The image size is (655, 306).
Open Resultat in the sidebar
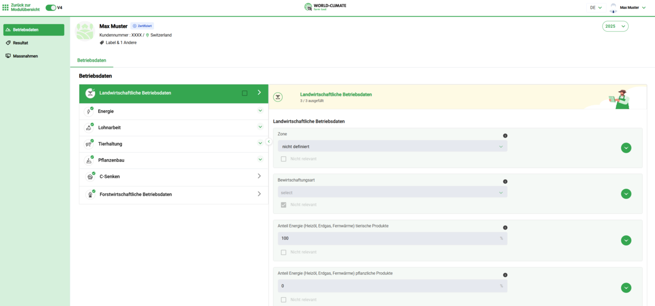[21, 43]
